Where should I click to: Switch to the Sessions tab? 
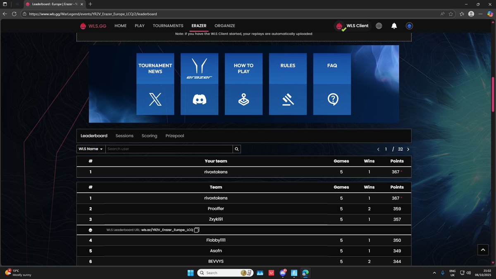click(124, 136)
